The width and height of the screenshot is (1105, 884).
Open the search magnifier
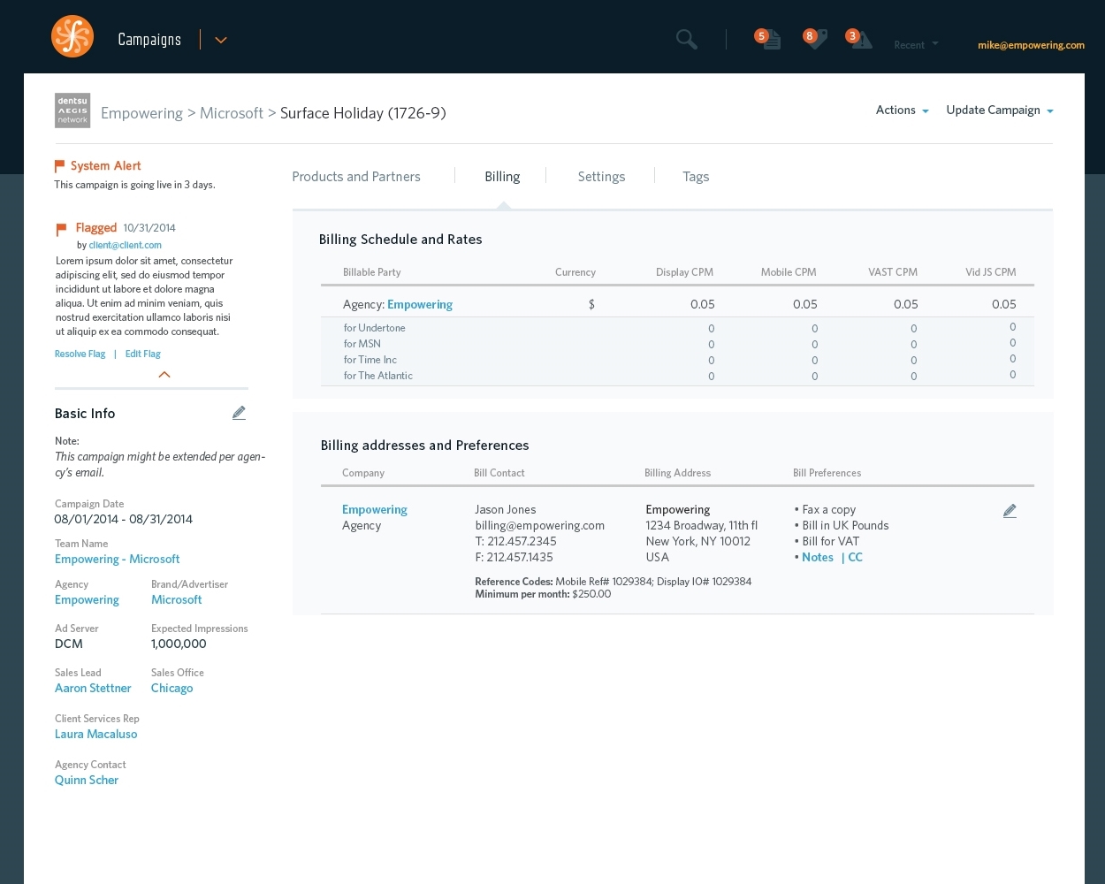pyautogui.click(x=686, y=39)
